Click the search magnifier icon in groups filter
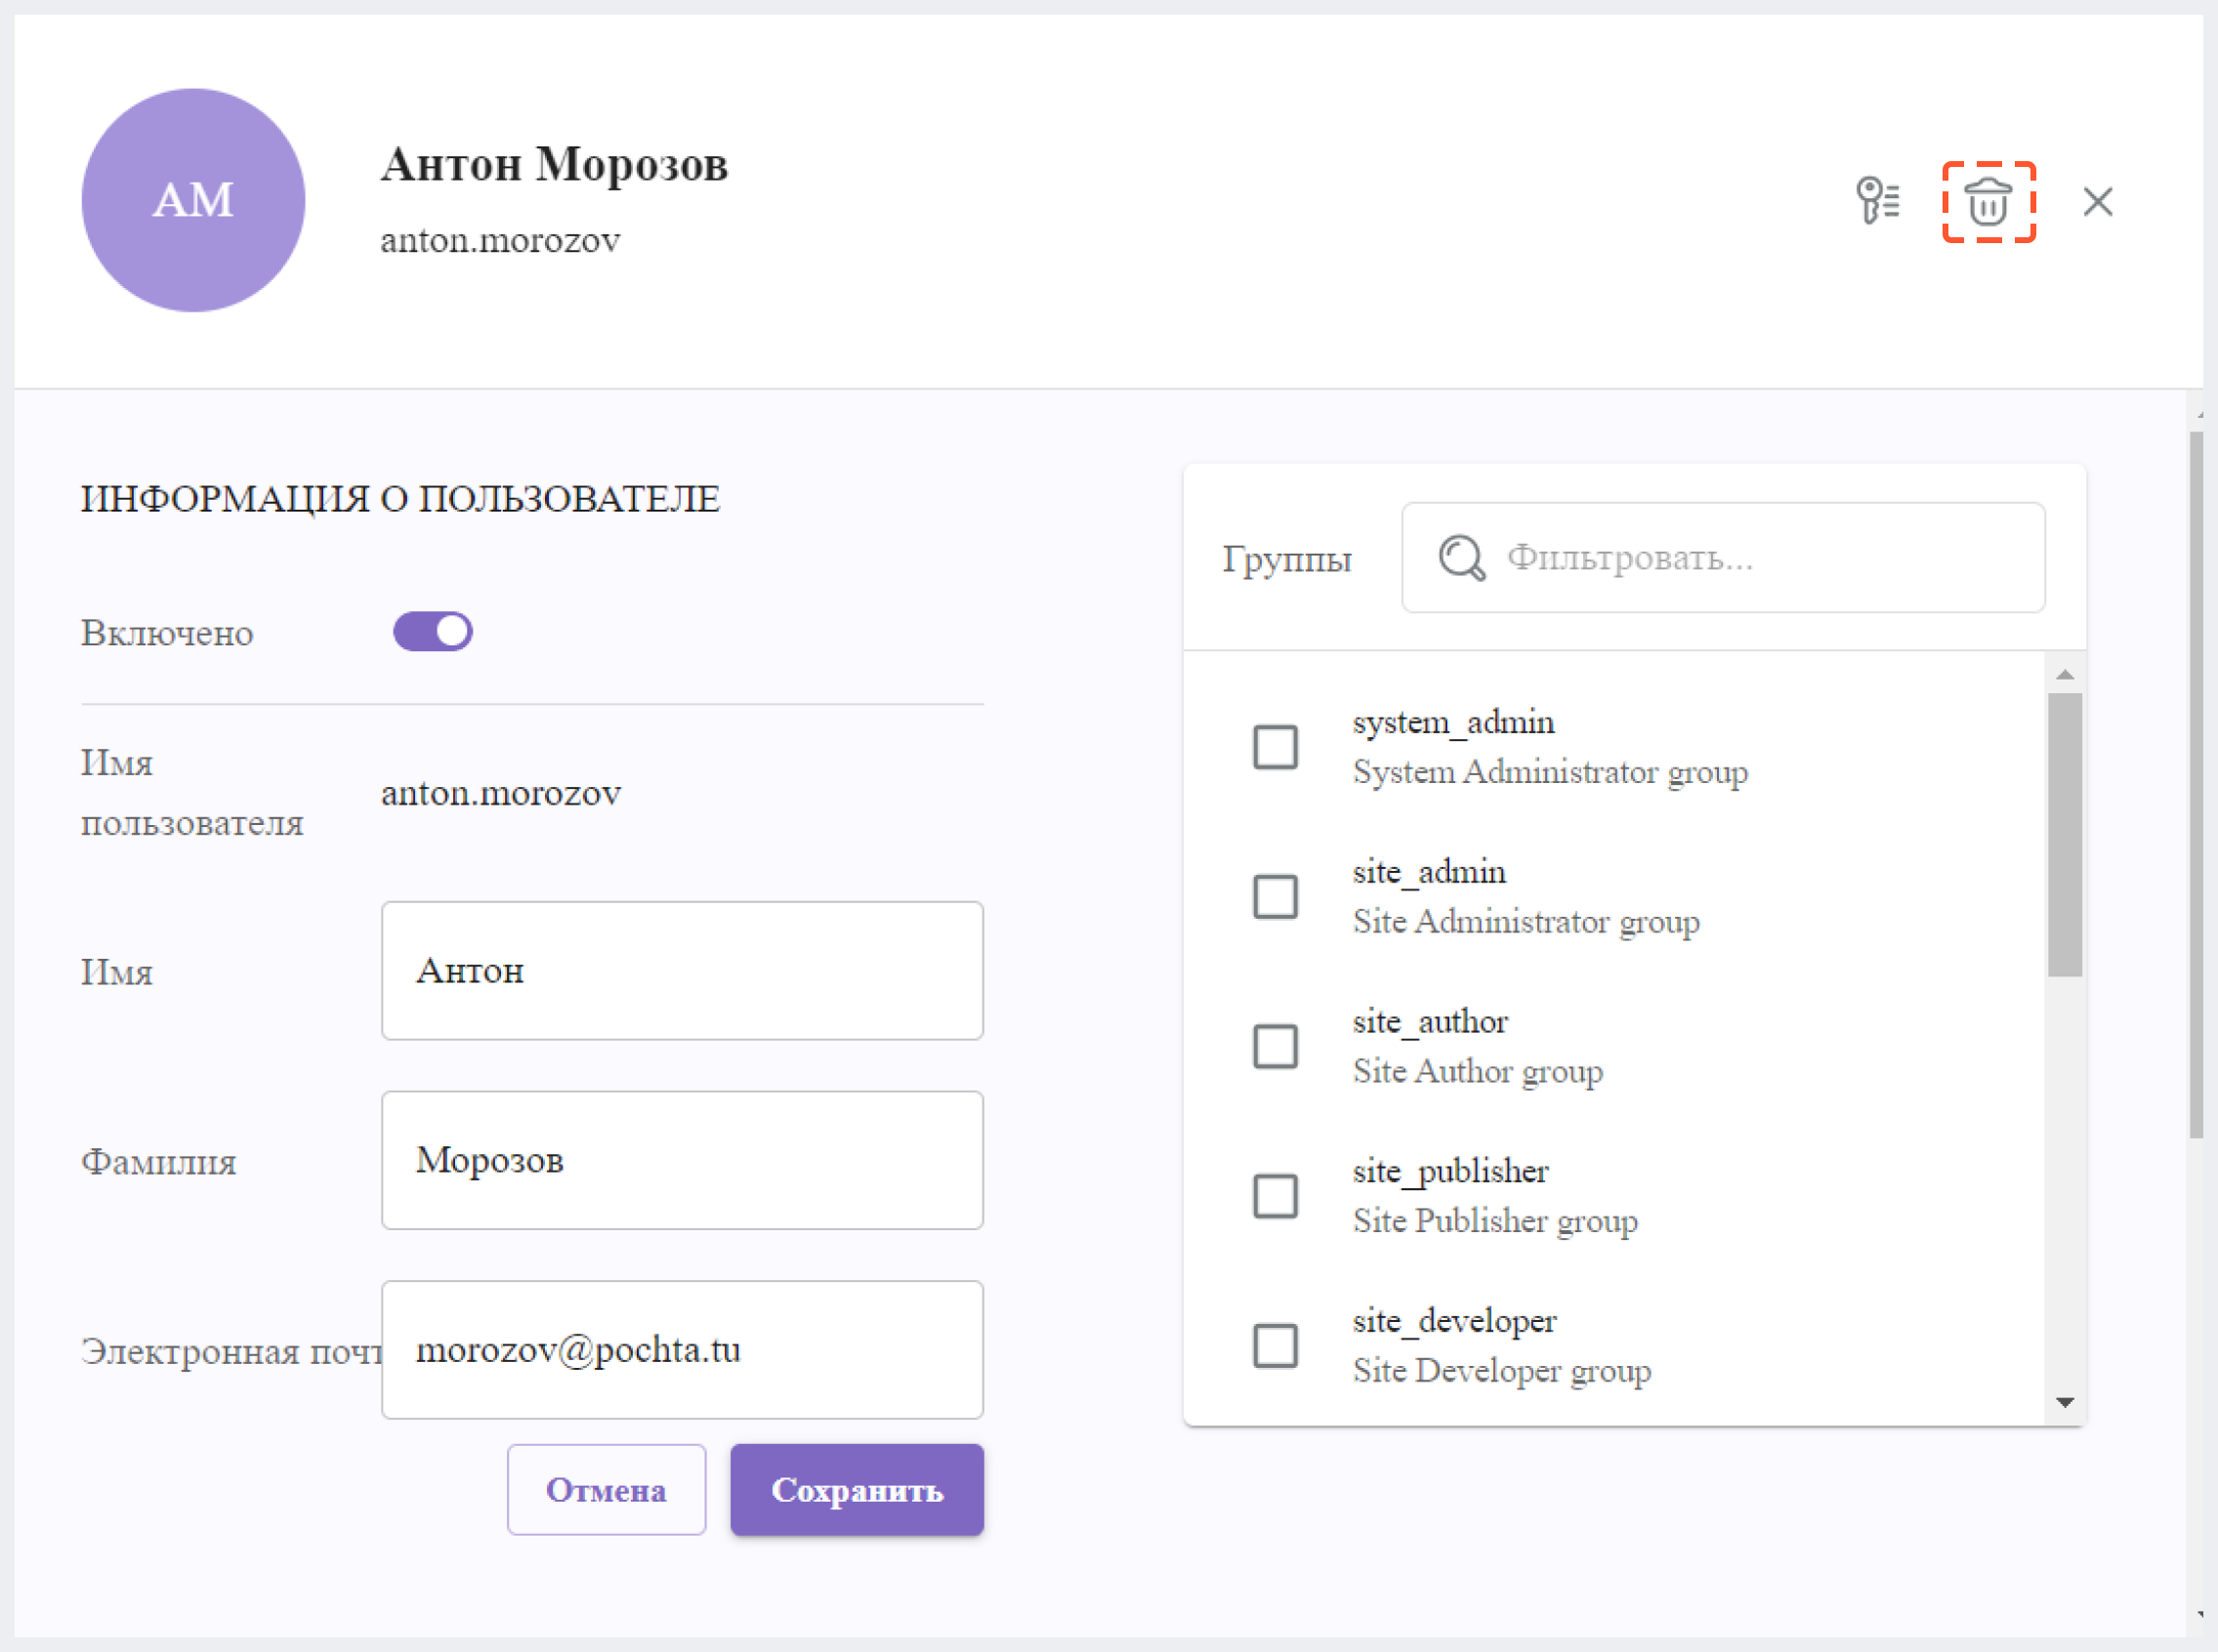This screenshot has height=1652, width=2218. [x=1461, y=557]
